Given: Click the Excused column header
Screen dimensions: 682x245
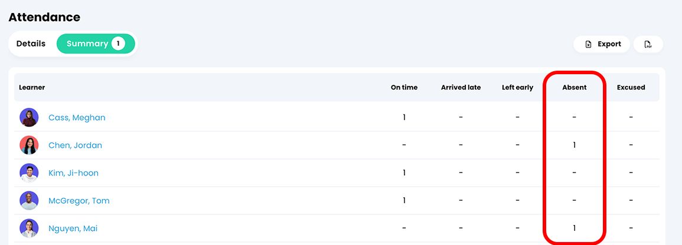Looking at the screenshot, I should point(631,87).
